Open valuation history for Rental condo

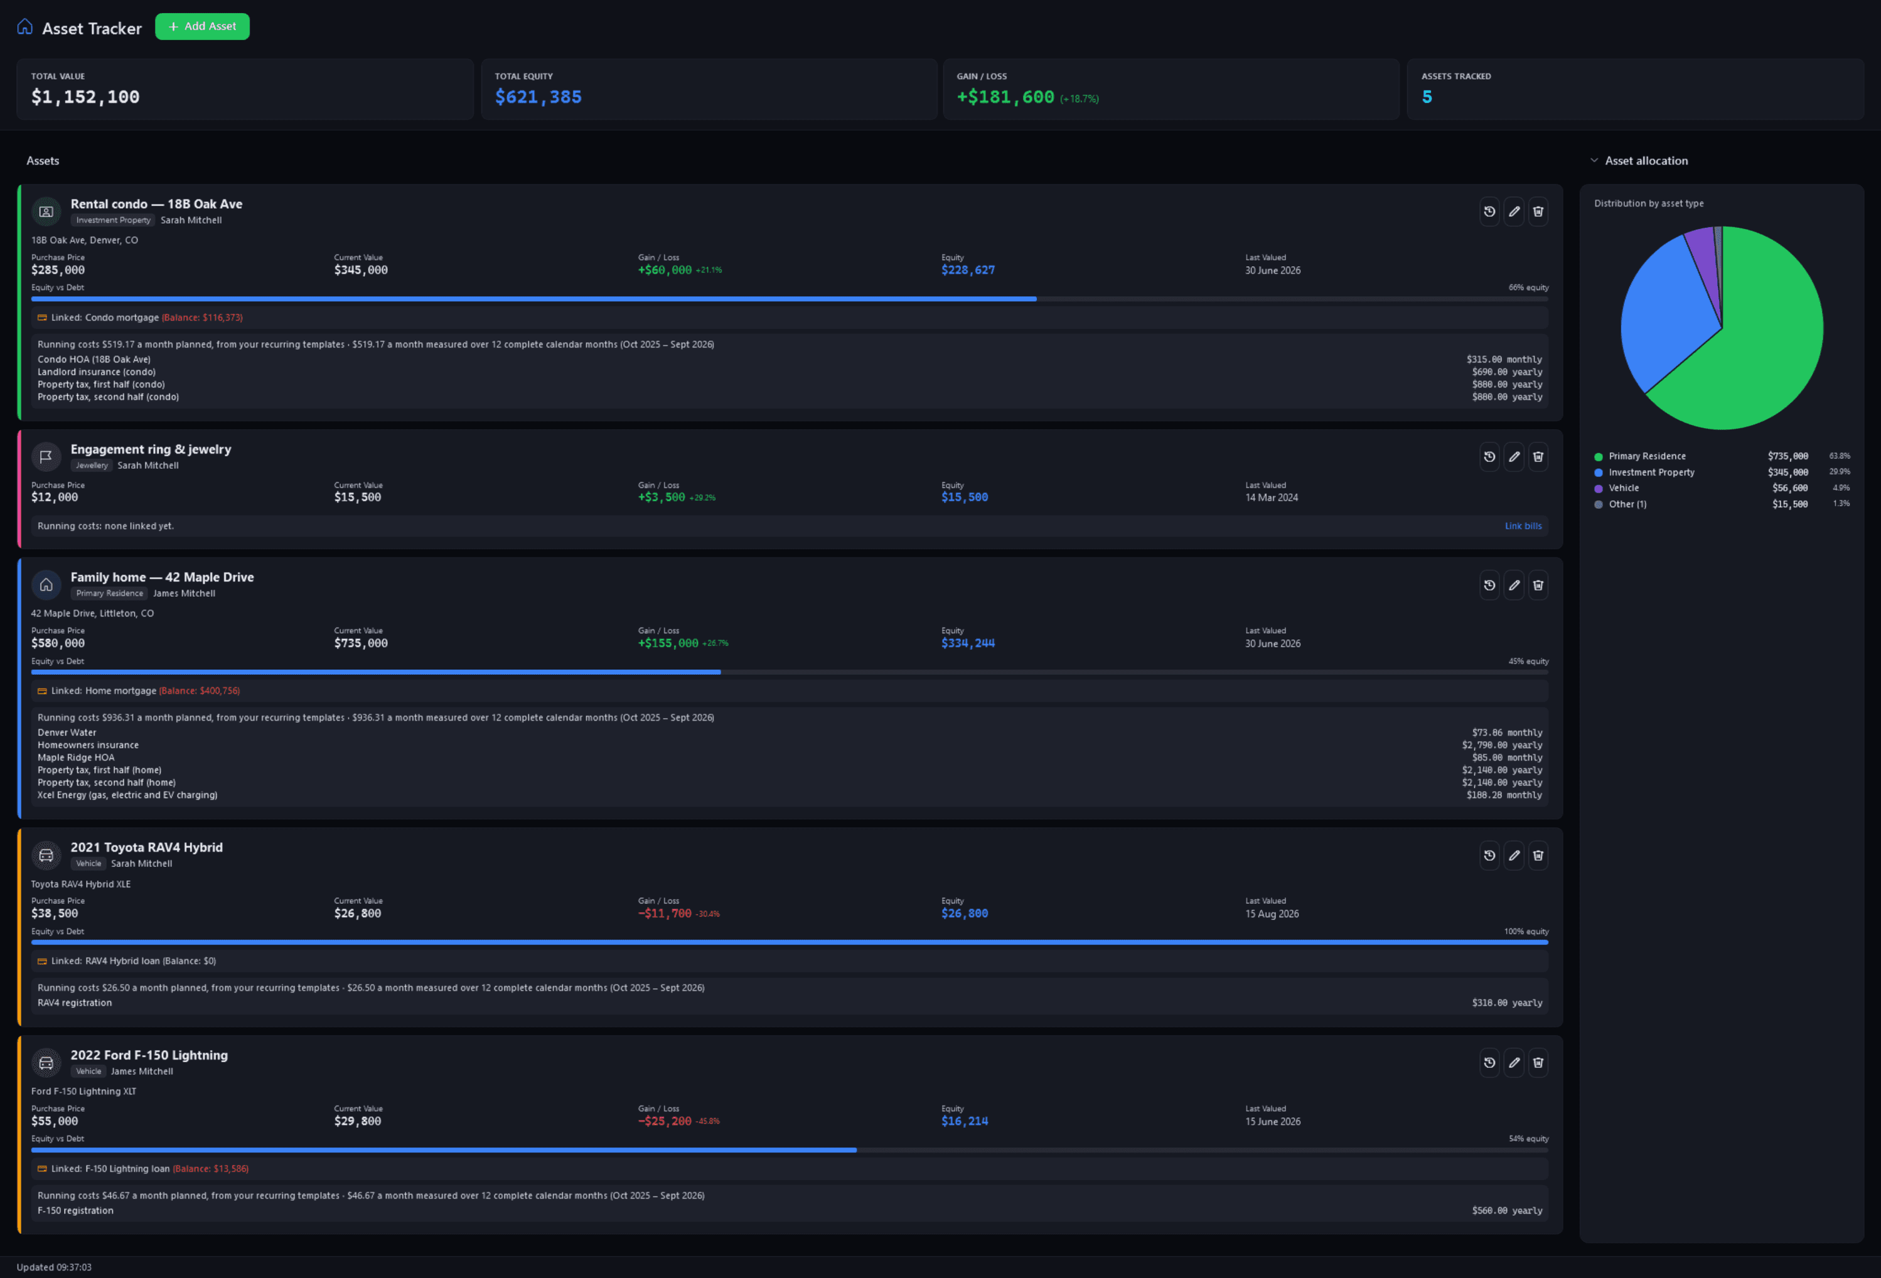(x=1489, y=212)
